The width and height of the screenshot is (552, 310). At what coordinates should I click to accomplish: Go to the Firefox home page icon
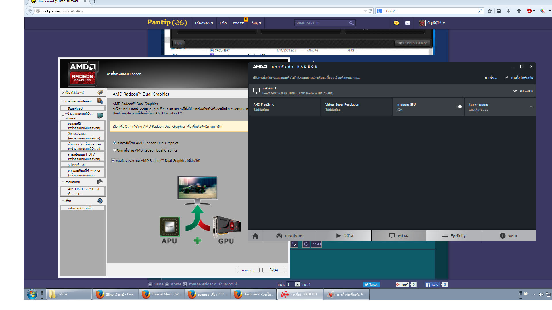[x=519, y=11]
